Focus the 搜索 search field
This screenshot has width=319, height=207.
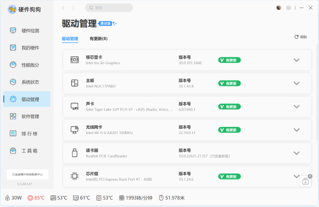pos(109,8)
